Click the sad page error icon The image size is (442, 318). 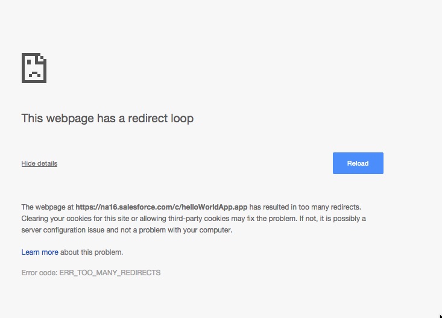coord(34,68)
